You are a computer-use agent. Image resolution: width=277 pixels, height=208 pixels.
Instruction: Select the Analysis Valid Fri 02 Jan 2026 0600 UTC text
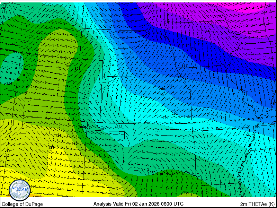(138, 204)
